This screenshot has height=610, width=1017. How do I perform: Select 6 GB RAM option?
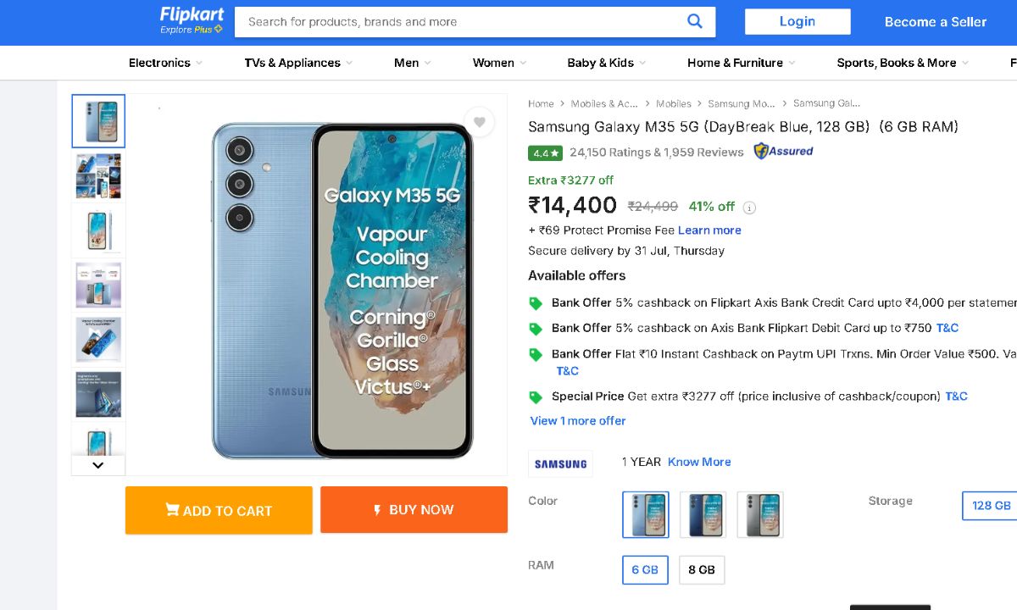coord(645,570)
